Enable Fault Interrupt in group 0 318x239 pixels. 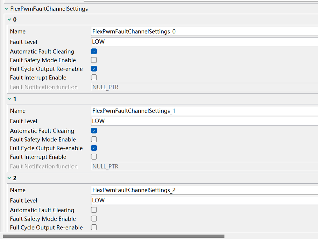94,78
